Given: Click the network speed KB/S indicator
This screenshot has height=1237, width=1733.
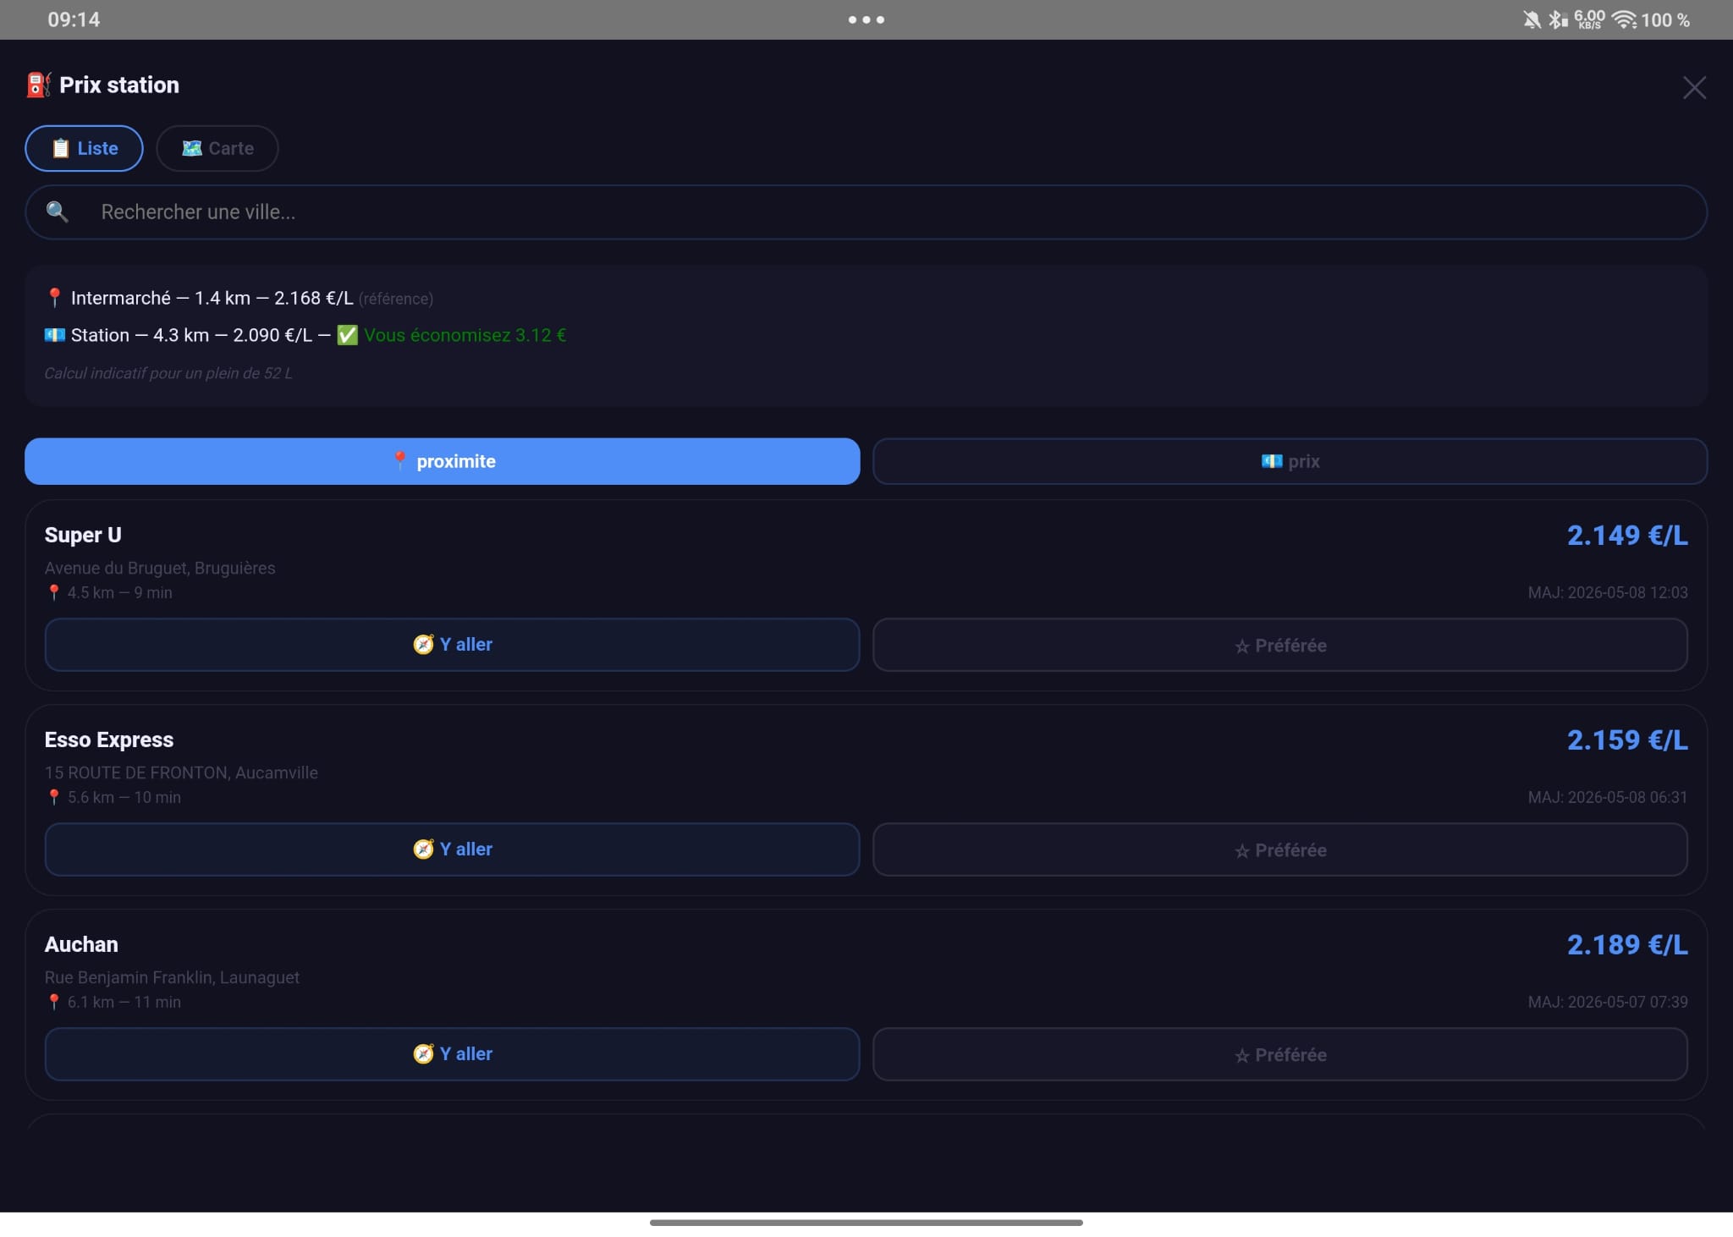Looking at the screenshot, I should (x=1589, y=19).
